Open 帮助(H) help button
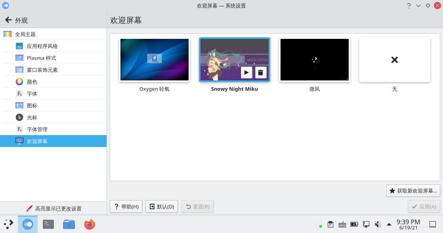The width and height of the screenshot is (443, 233). click(126, 206)
